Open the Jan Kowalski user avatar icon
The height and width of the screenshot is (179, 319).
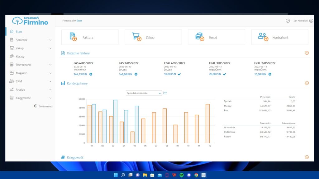311,21
